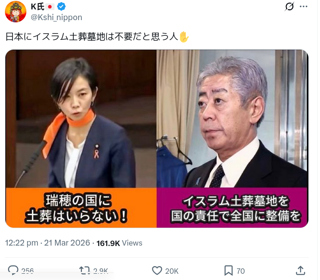
Task: View the 161.9K Views analytics
Action: tap(119, 243)
